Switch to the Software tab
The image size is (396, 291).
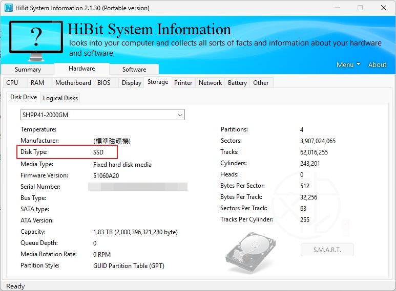(x=134, y=70)
